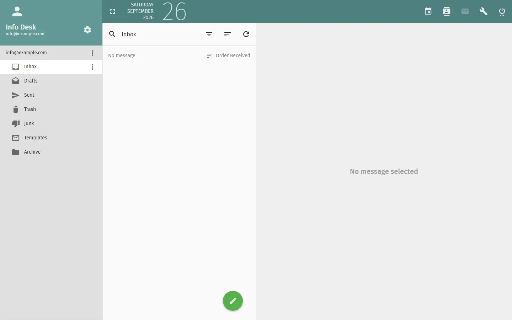This screenshot has height=320, width=512.
Task: Refresh the Inbox message list
Action: (x=246, y=34)
